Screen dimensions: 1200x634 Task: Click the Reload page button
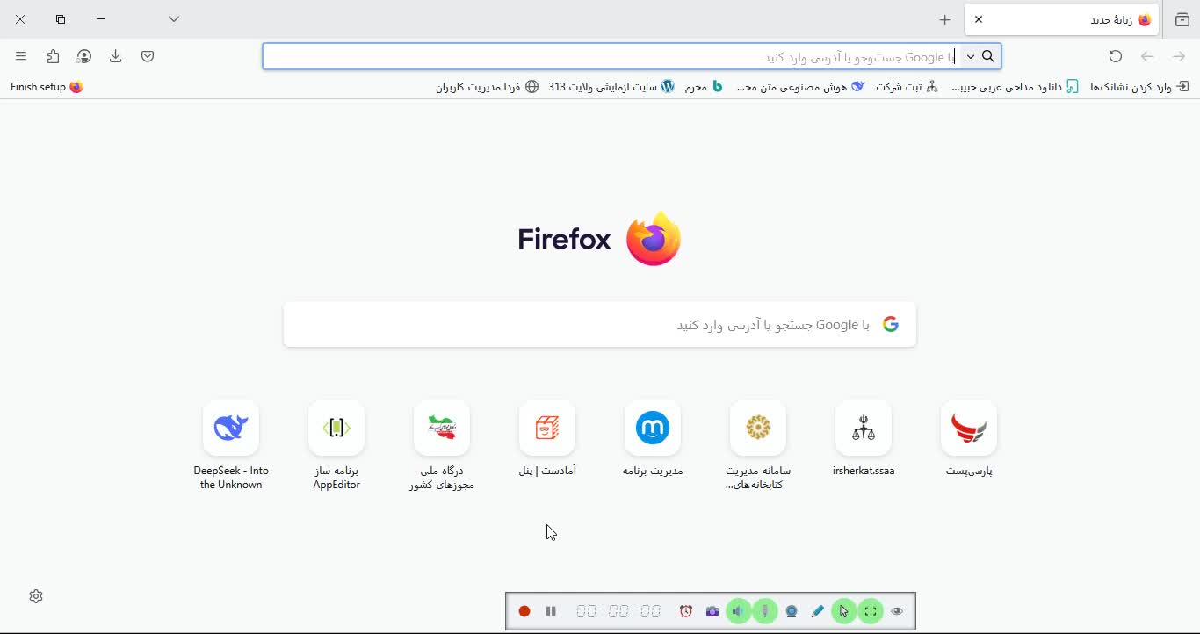tap(1116, 56)
